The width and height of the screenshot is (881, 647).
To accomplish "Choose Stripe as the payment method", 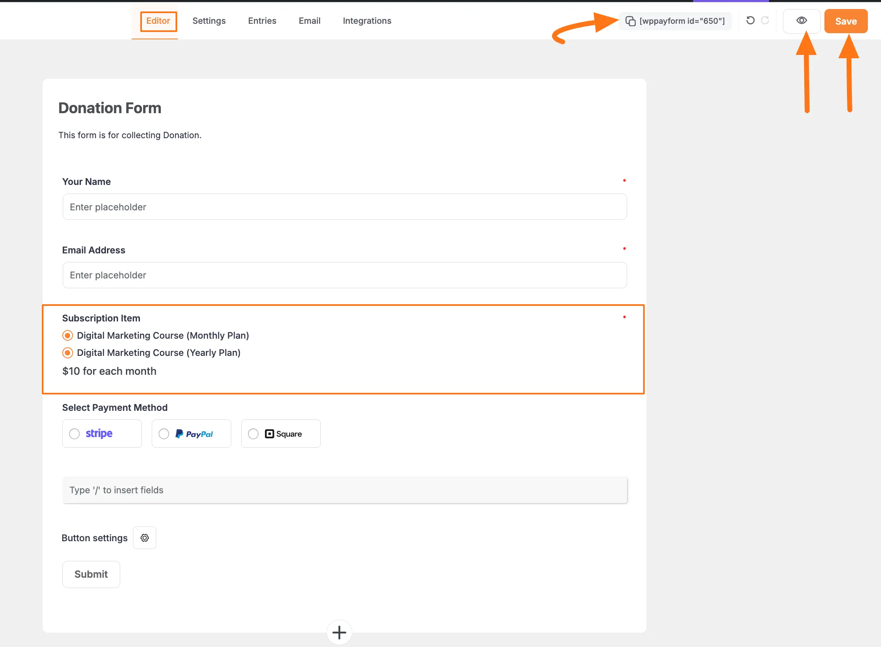I will [x=74, y=433].
